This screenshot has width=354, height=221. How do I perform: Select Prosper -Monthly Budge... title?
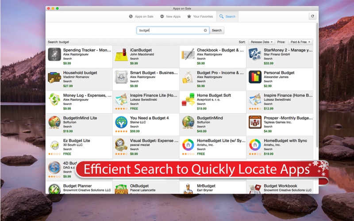(x=288, y=118)
